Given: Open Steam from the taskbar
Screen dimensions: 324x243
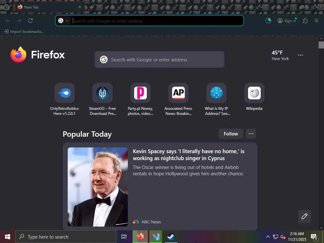Looking at the screenshot, I should pyautogui.click(x=171, y=237).
